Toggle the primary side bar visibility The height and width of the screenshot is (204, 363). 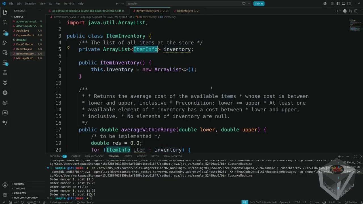[338, 4]
